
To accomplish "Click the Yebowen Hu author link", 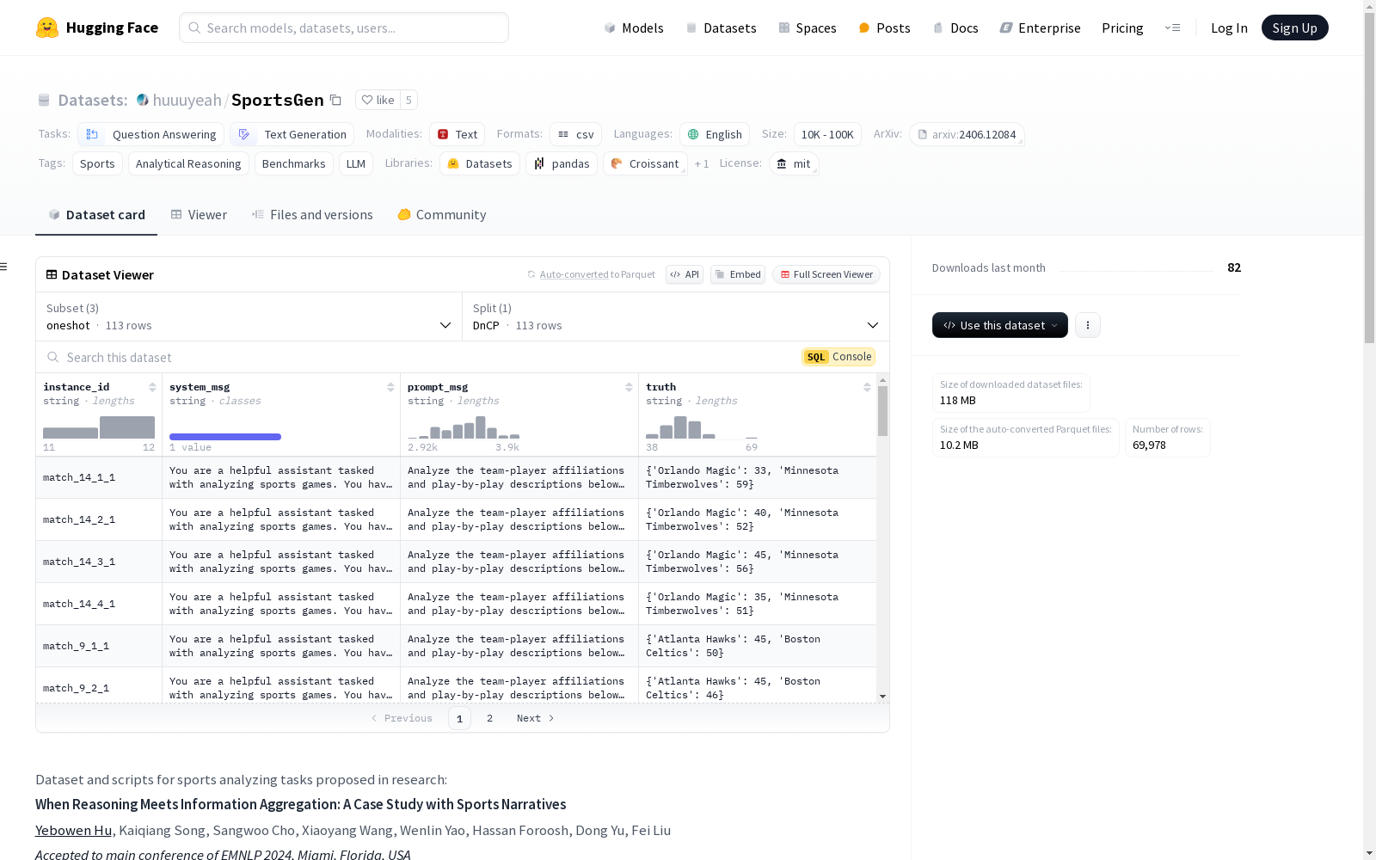I will tap(74, 830).
